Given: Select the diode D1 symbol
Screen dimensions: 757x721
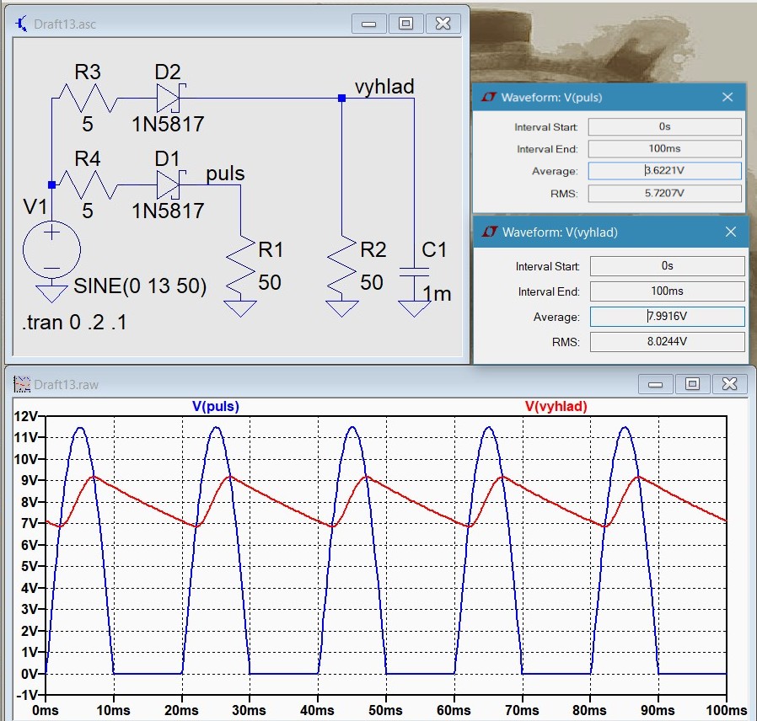Looking at the screenshot, I should tap(169, 184).
